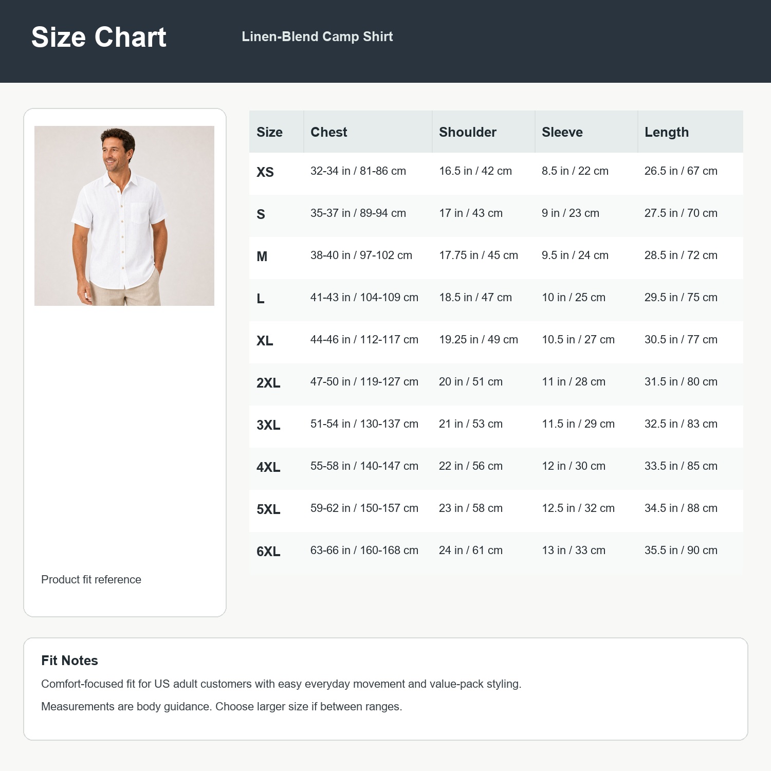Image resolution: width=771 pixels, height=771 pixels.
Task: Click length value '29.5 in / 75 cm'
Action: (681, 298)
